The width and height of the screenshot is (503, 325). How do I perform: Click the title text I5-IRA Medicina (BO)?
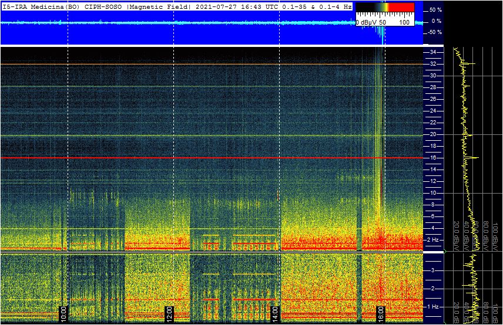click(40, 6)
